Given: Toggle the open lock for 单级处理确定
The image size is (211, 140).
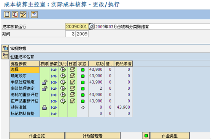Looking at the screenshot, I should click(x=44, y=82).
